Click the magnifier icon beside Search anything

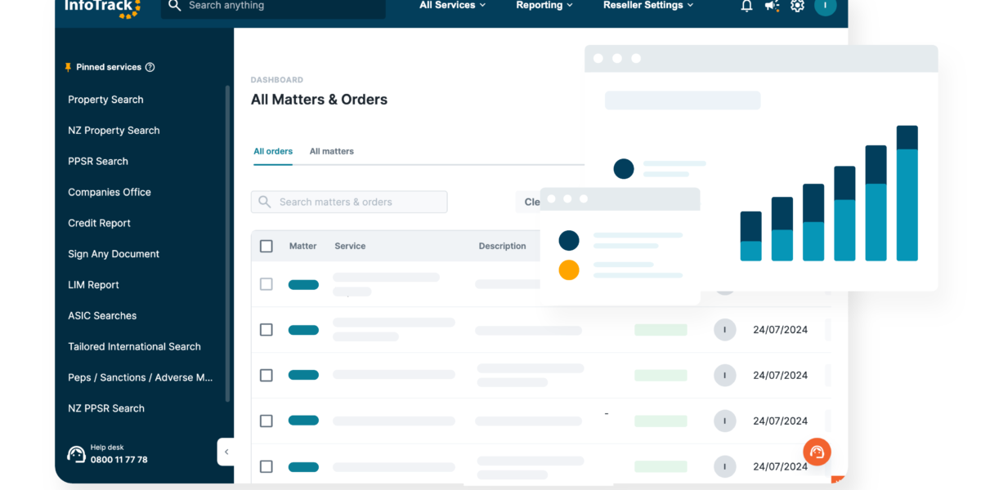pyautogui.click(x=174, y=6)
